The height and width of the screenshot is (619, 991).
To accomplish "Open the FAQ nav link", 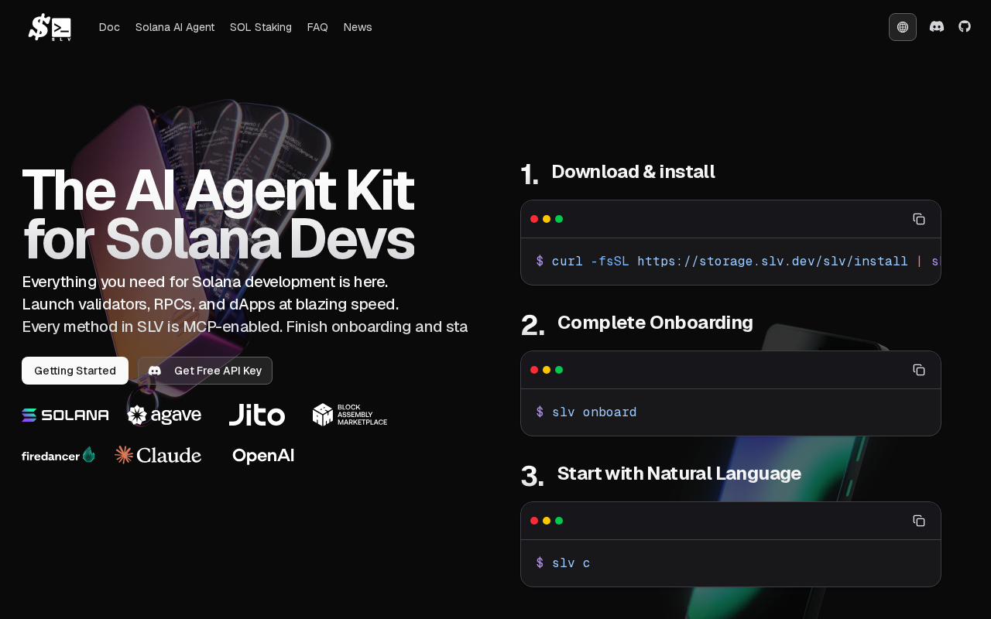I will 317,27.
